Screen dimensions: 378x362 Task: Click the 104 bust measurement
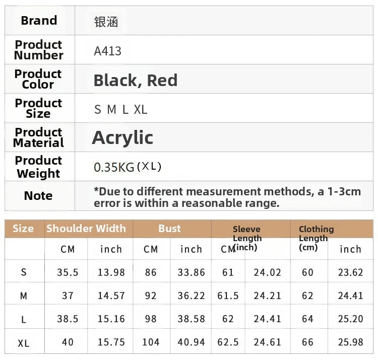coord(151,342)
